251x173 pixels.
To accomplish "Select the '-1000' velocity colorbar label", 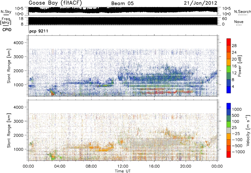I will coord(238,152).
